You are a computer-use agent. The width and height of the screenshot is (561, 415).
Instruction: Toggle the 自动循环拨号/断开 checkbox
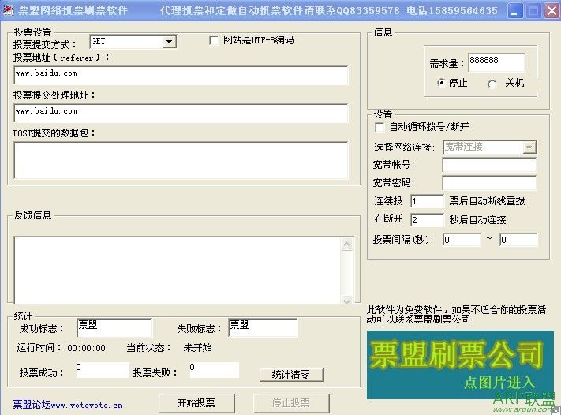[x=380, y=127]
